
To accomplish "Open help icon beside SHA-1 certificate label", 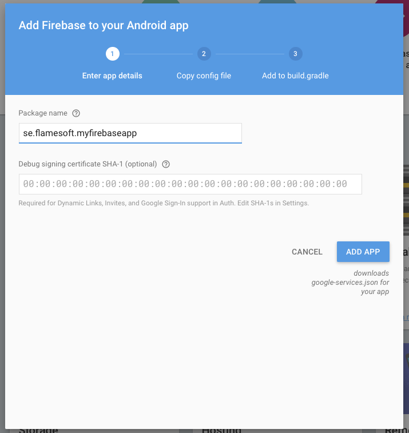I will click(x=166, y=164).
